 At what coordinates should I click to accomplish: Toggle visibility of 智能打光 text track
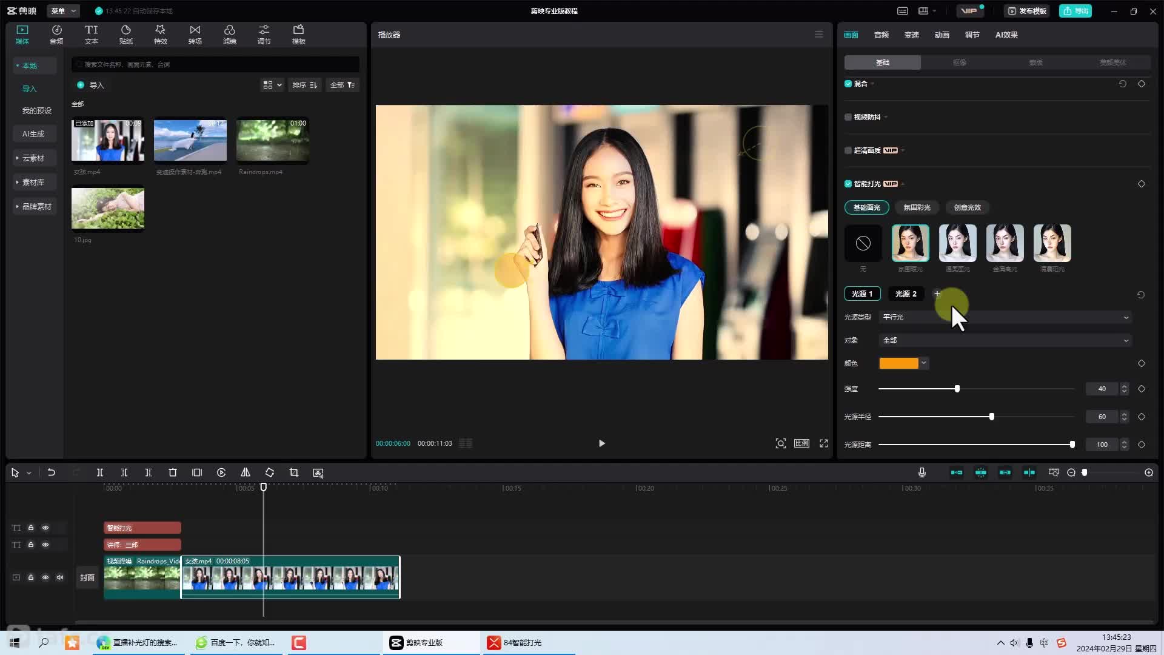pyautogui.click(x=45, y=528)
